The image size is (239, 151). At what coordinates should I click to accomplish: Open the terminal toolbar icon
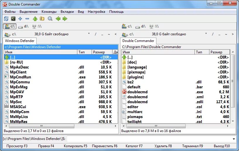click(13, 19)
